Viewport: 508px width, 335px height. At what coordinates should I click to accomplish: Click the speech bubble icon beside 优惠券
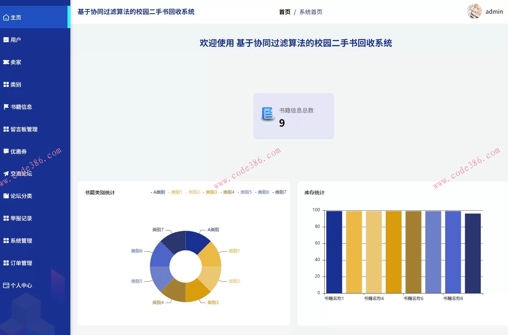(x=6, y=151)
